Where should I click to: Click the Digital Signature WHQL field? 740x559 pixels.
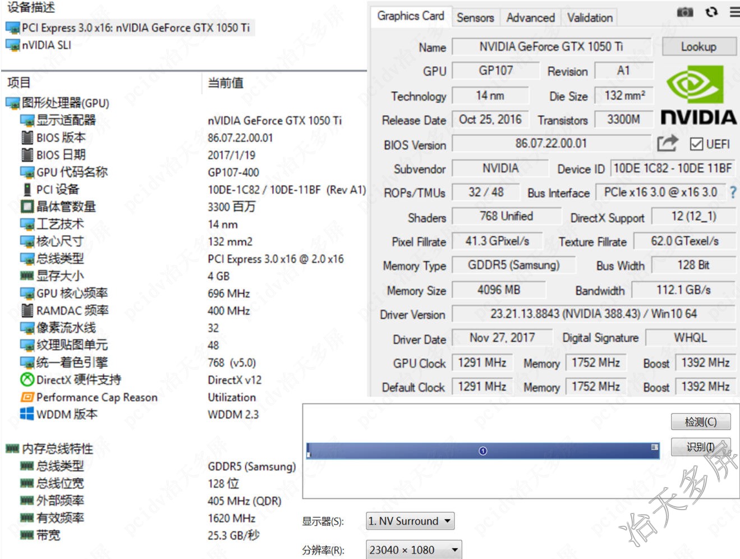pos(691,337)
